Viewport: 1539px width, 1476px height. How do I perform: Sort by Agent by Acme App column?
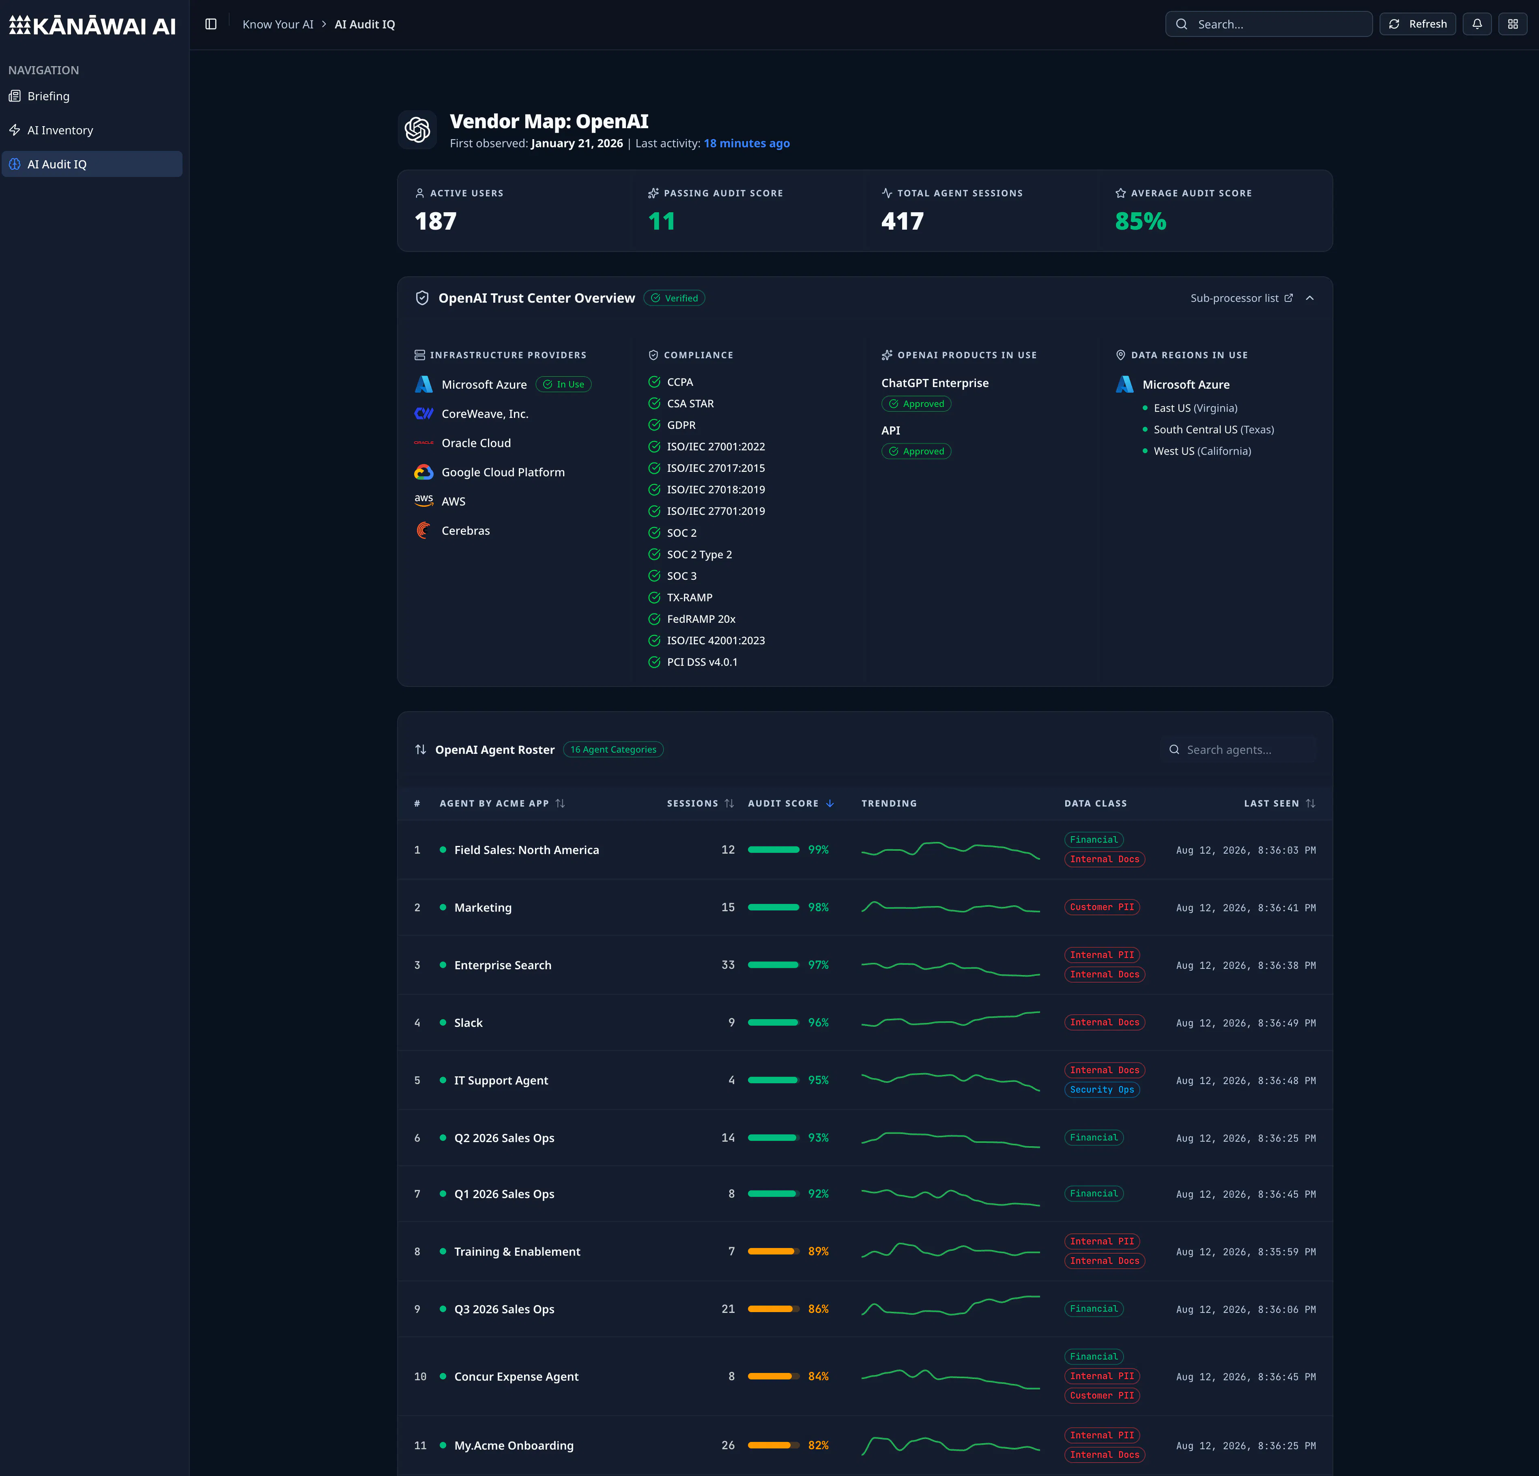pyautogui.click(x=502, y=803)
